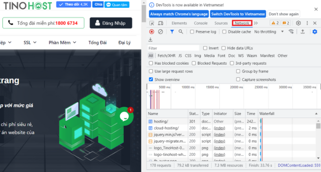
Task: Show All request types
Action: (151, 55)
